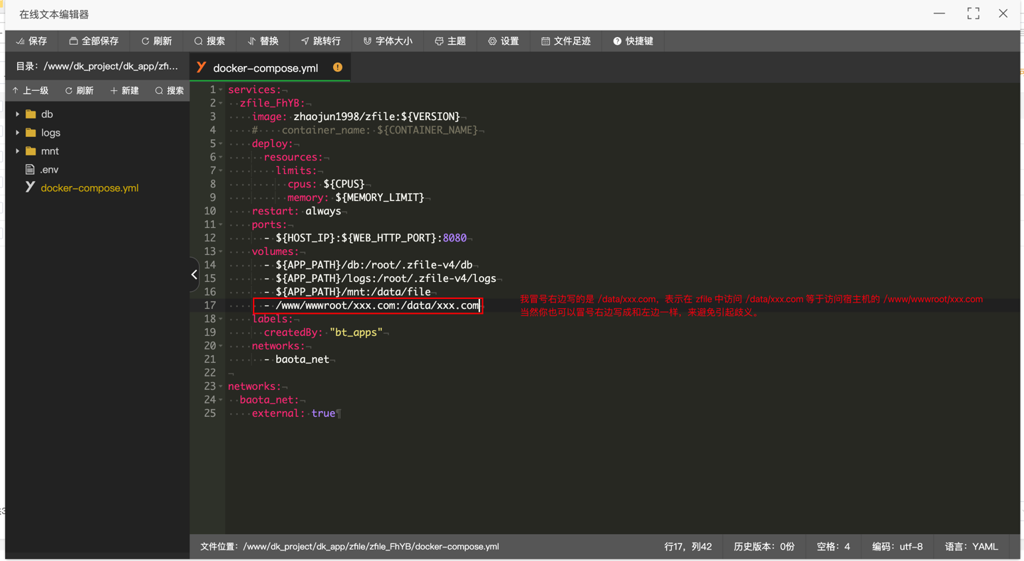Open the .env file in sidebar
Screen dimensions: 1024x561
[x=49, y=170]
